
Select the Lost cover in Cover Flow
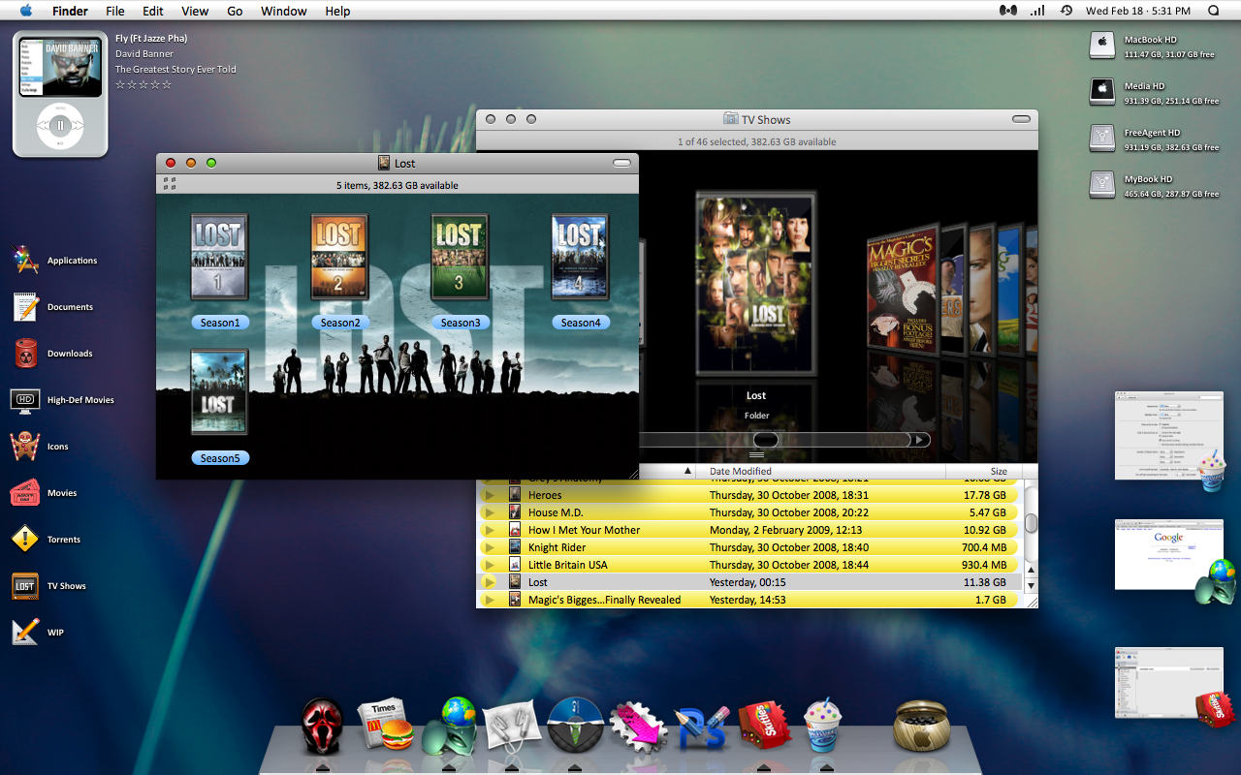(x=756, y=282)
